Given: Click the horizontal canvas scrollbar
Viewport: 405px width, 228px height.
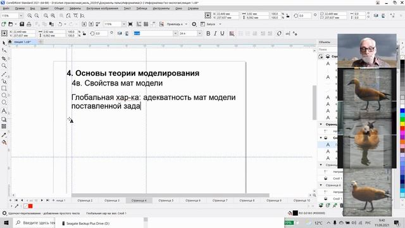Looking at the screenshot, I should click(x=170, y=196).
